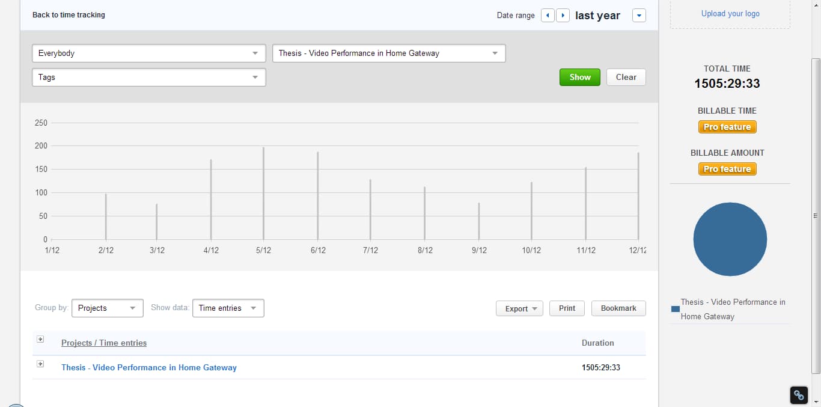Screen dimensions: 821x407
Task: Click the 3/12 chart bar
Action: pyautogui.click(x=157, y=222)
